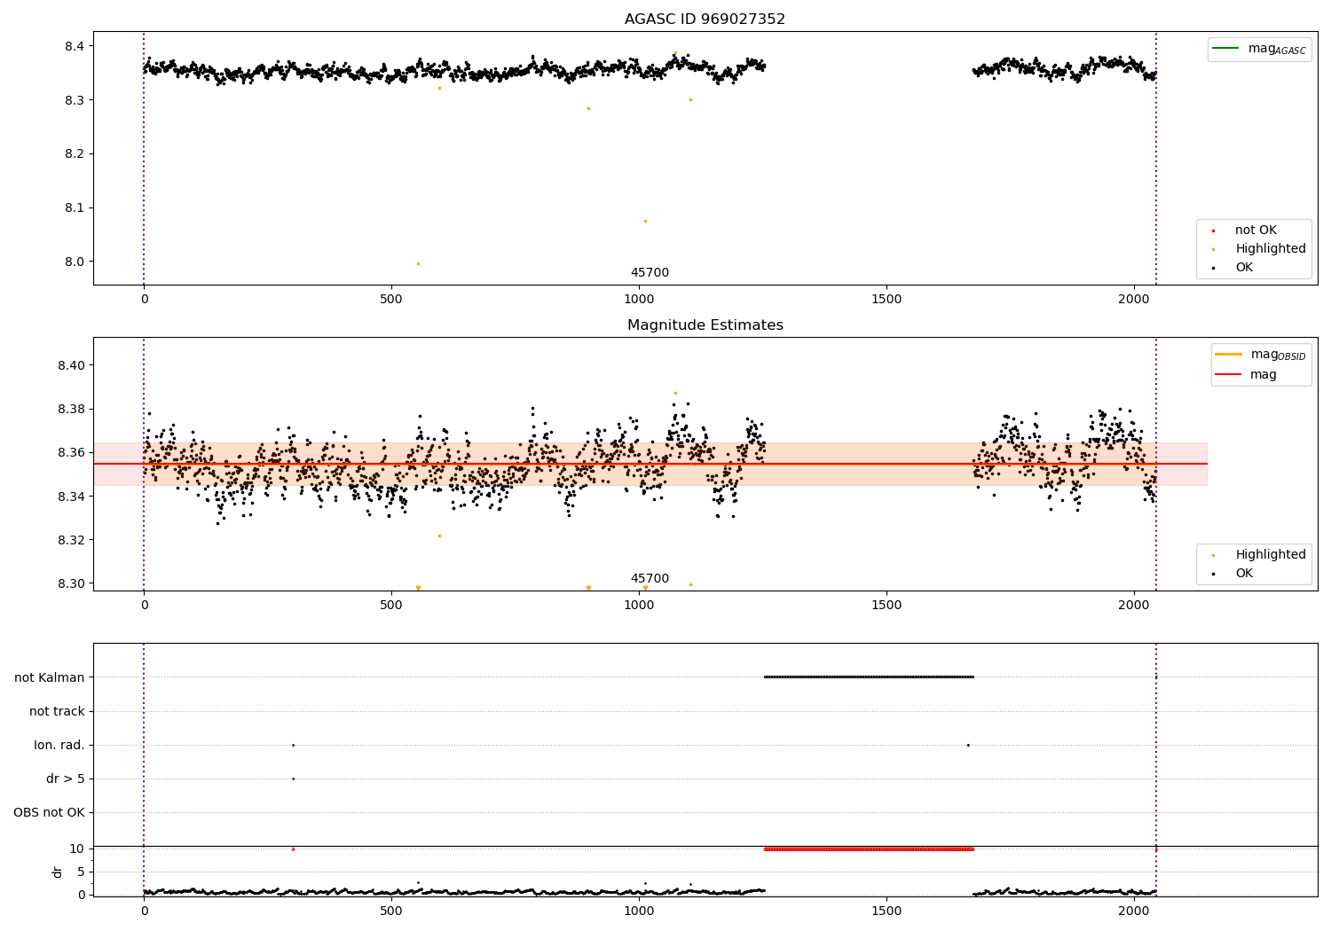The image size is (1331, 931).
Task: Click the red mag legend entry in the middle plot
Action: (x=1246, y=374)
